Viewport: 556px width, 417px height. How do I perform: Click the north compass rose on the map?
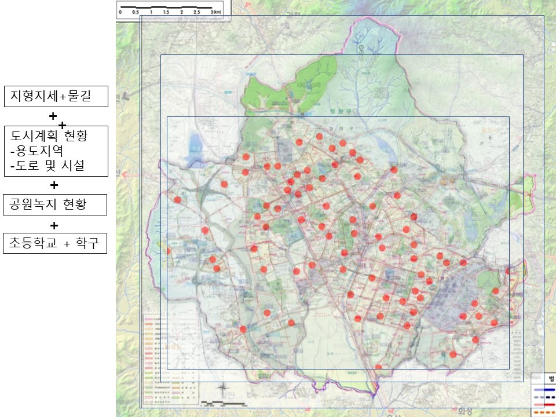click(223, 389)
